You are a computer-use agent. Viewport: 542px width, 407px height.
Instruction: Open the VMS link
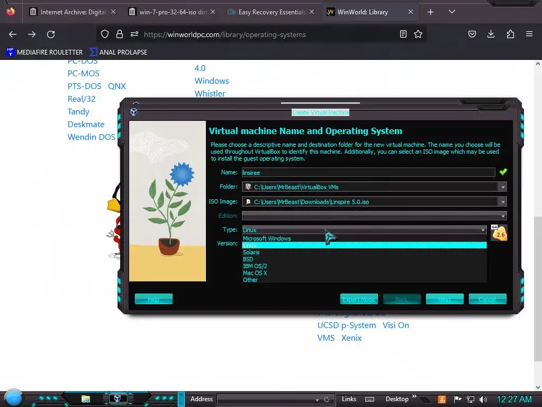(x=326, y=338)
